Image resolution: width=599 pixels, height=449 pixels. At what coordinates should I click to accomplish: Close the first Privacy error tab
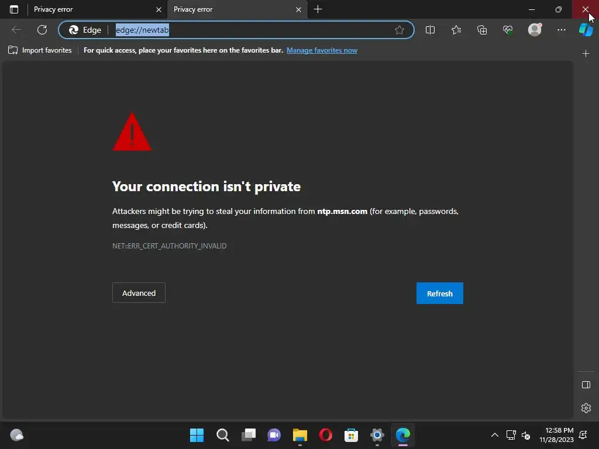tap(159, 9)
